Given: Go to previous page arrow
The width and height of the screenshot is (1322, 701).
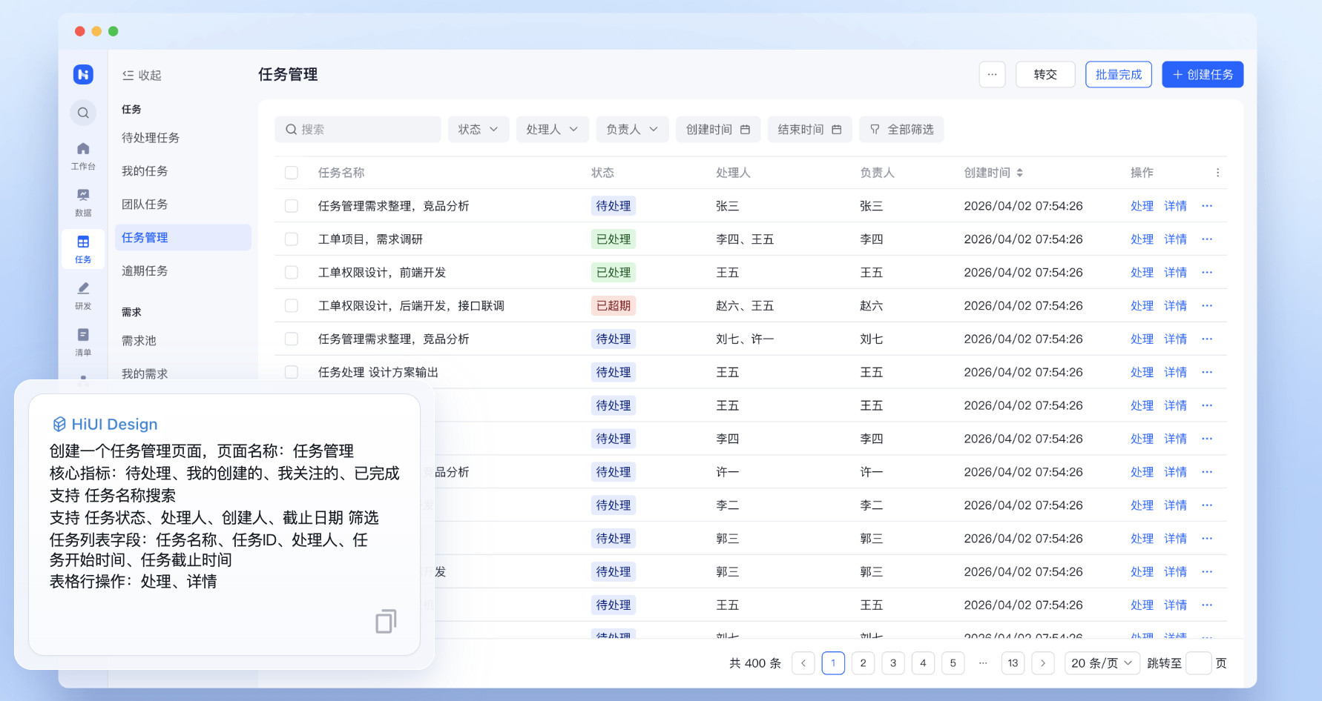Looking at the screenshot, I should (803, 663).
